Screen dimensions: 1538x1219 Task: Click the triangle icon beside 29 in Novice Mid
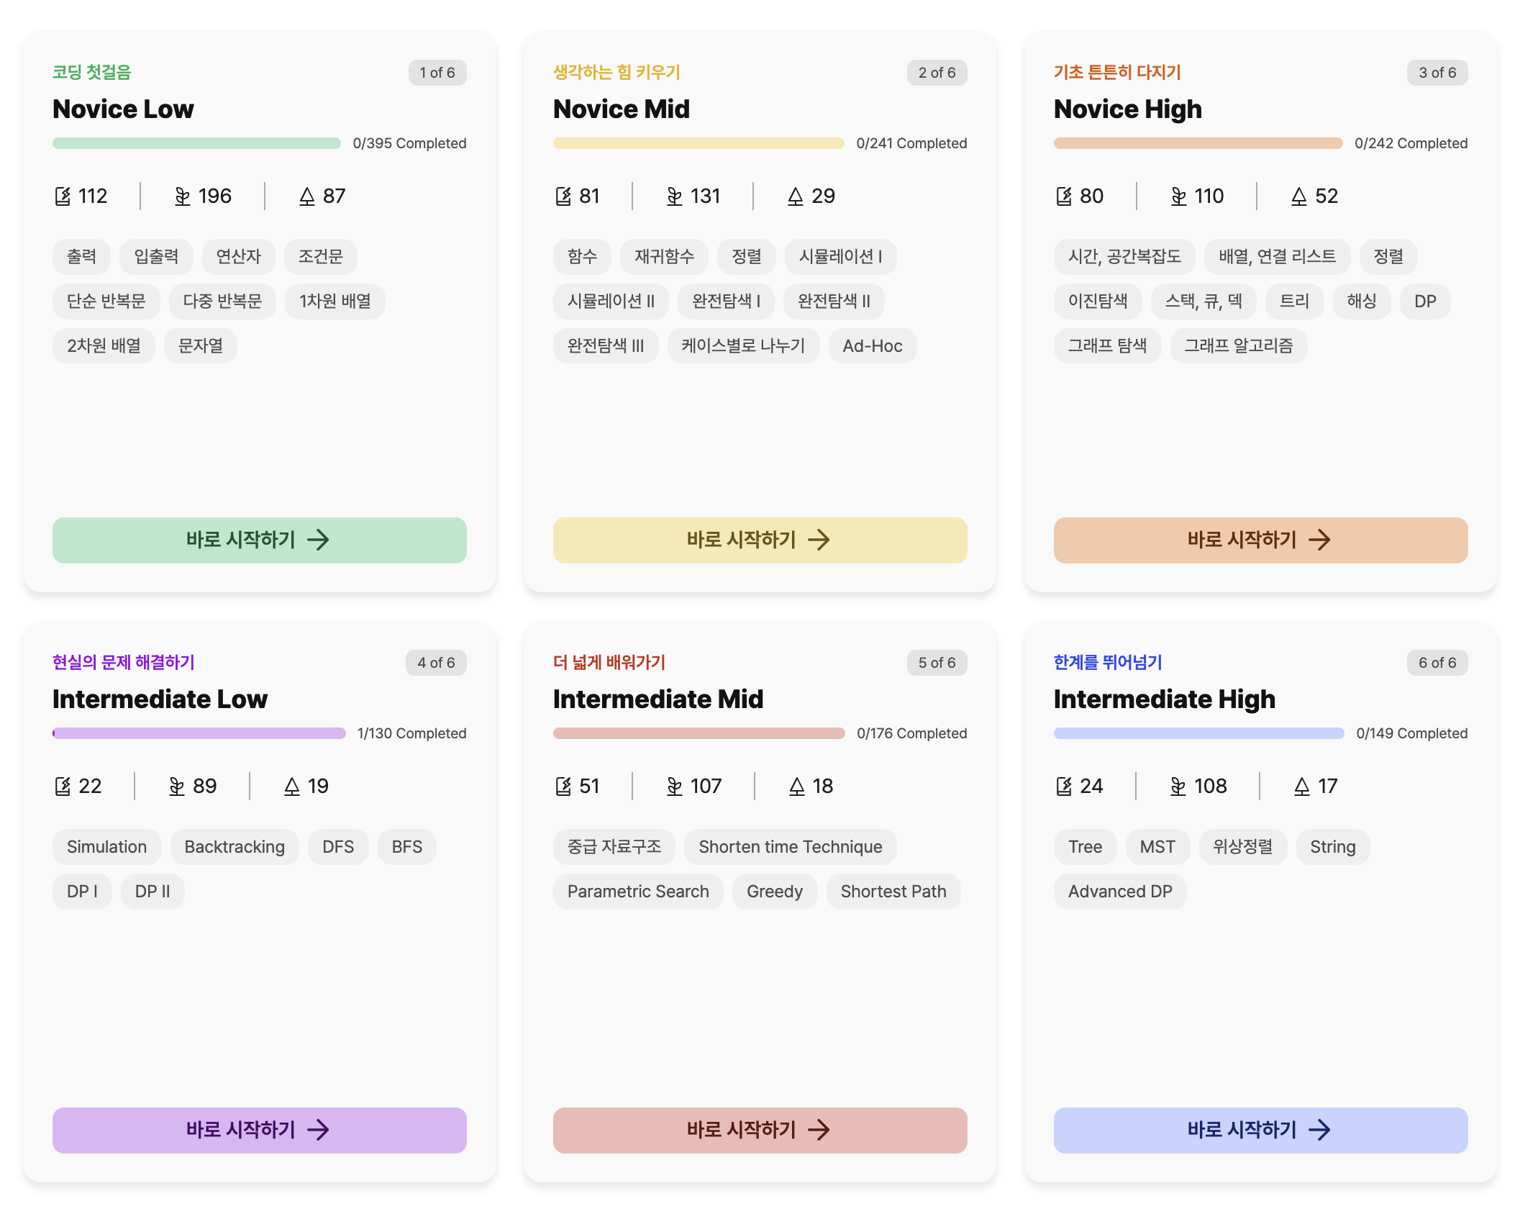(795, 196)
